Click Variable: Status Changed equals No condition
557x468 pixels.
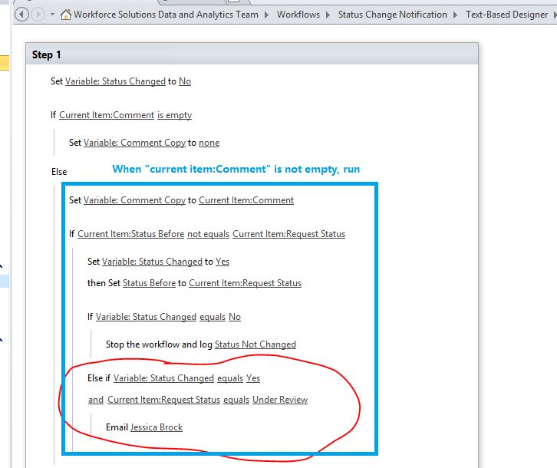point(146,317)
